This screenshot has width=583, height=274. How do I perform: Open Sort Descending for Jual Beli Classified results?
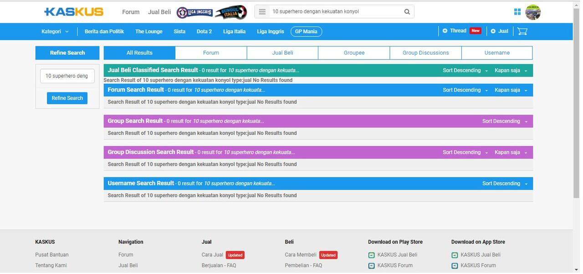[x=465, y=71]
